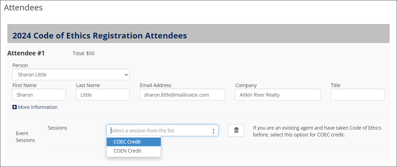397x167 pixels.
Task: Open the Person dropdown showing Sharon LIttle
Action: (x=71, y=74)
